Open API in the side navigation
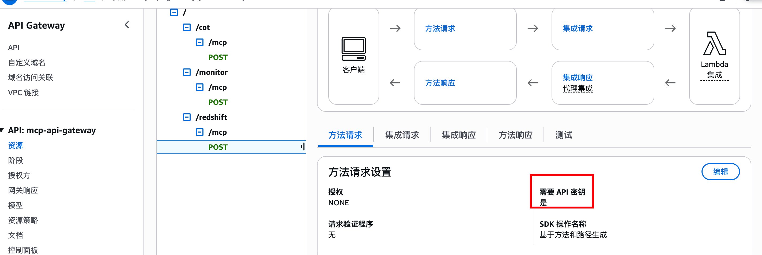 tap(14, 48)
